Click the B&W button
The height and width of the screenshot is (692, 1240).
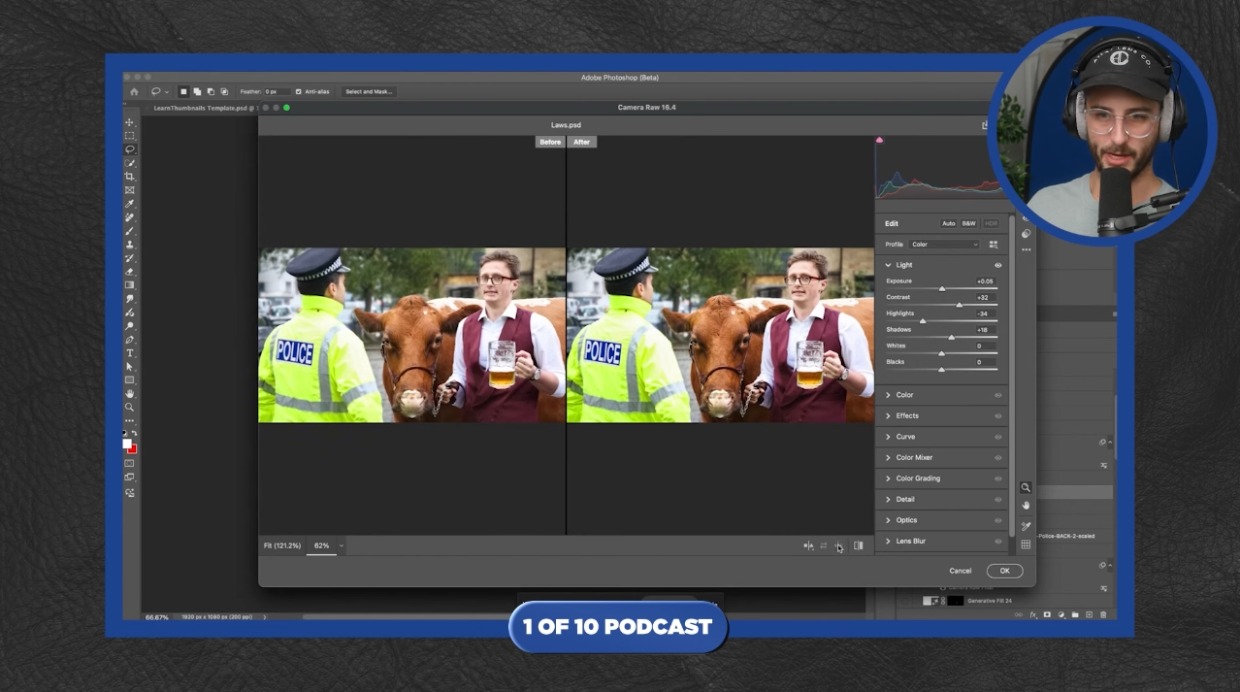tap(968, 223)
